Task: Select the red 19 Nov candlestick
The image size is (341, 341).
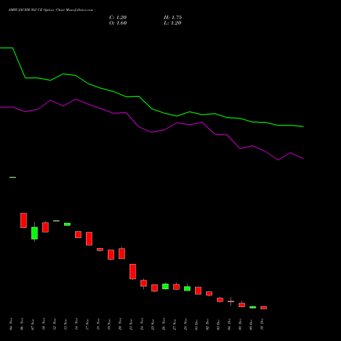Action: pos(111,255)
